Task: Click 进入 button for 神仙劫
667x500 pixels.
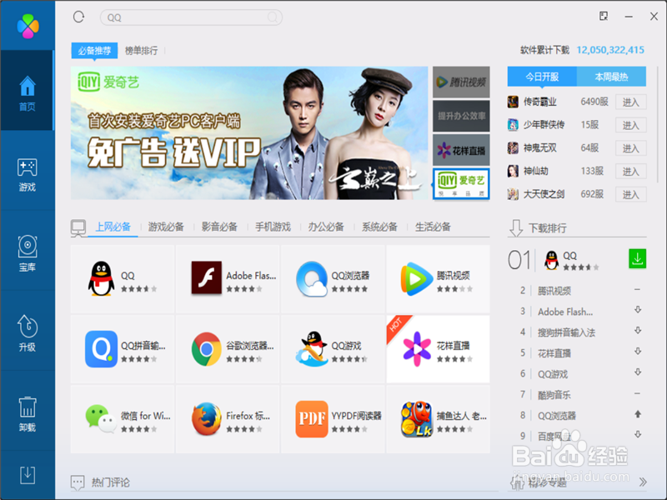Action: (x=631, y=172)
